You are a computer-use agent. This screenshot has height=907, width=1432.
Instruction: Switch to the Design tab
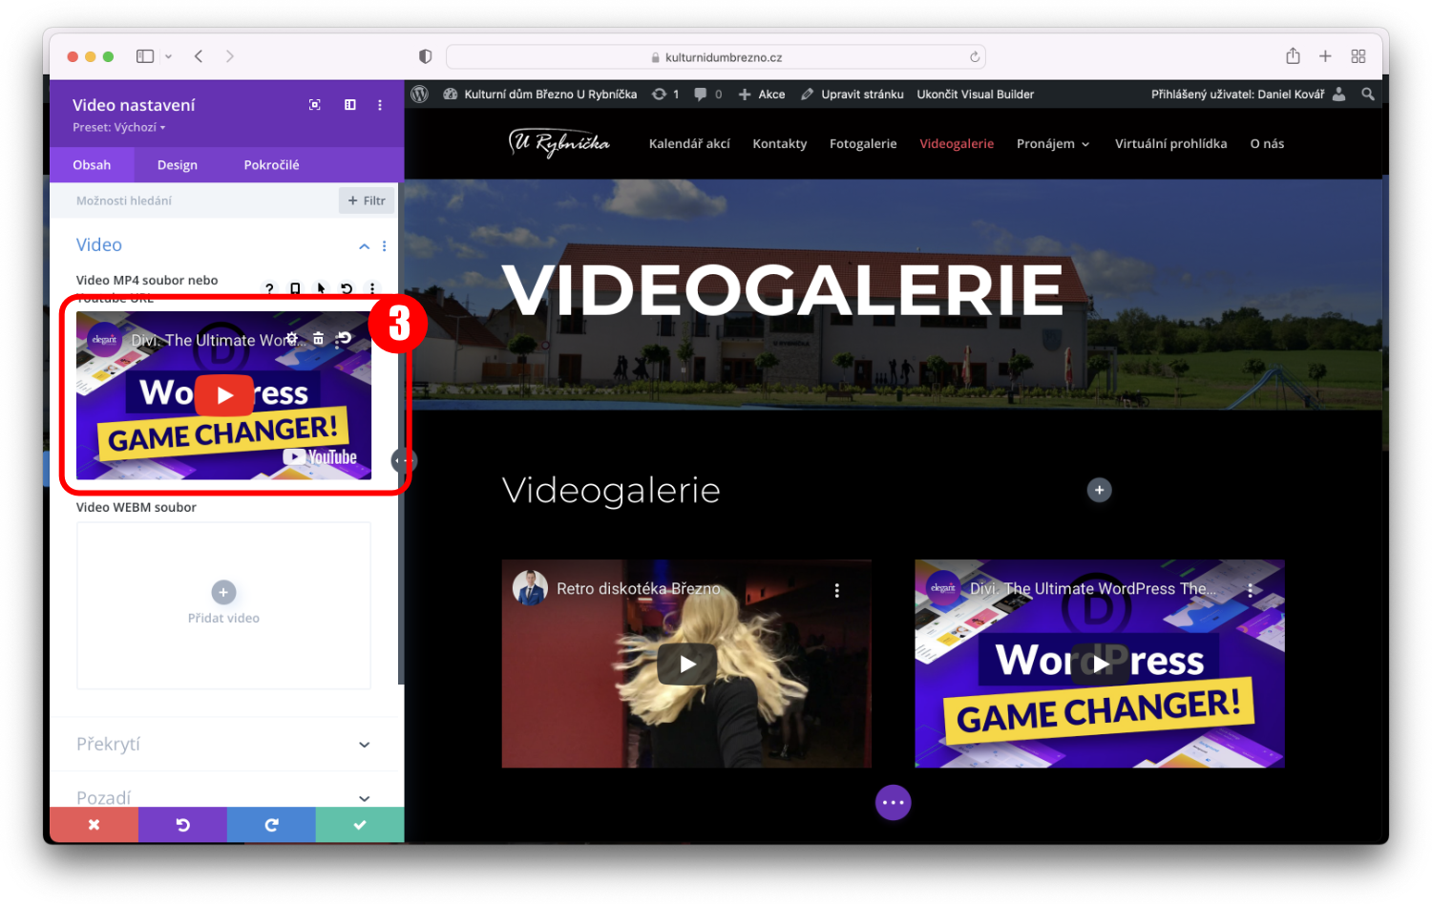[178, 165]
